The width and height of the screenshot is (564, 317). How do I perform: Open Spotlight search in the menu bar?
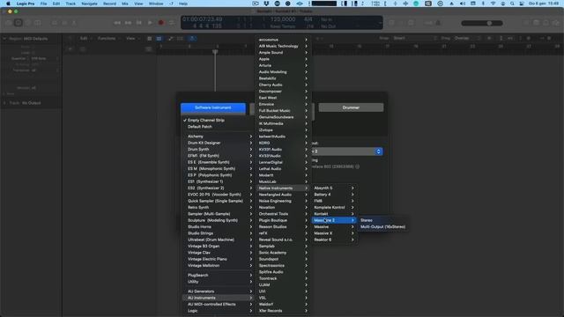pyautogui.click(x=512, y=4)
